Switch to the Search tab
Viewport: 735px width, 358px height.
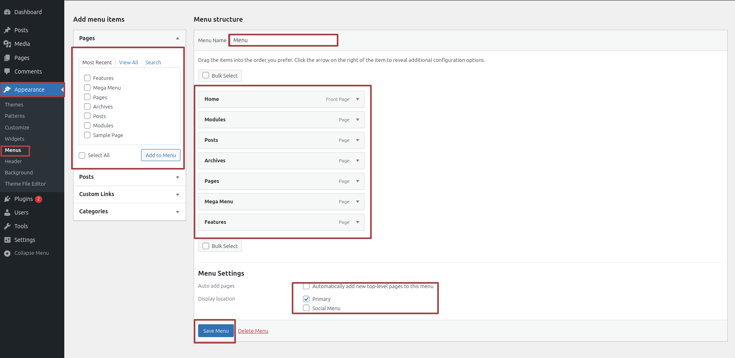click(x=153, y=62)
